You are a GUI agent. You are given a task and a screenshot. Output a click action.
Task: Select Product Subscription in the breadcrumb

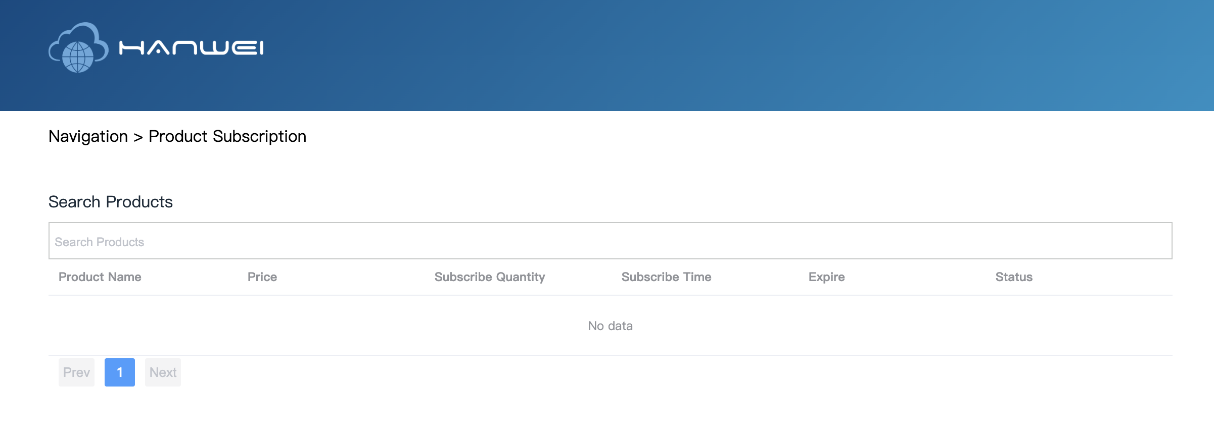click(x=227, y=136)
